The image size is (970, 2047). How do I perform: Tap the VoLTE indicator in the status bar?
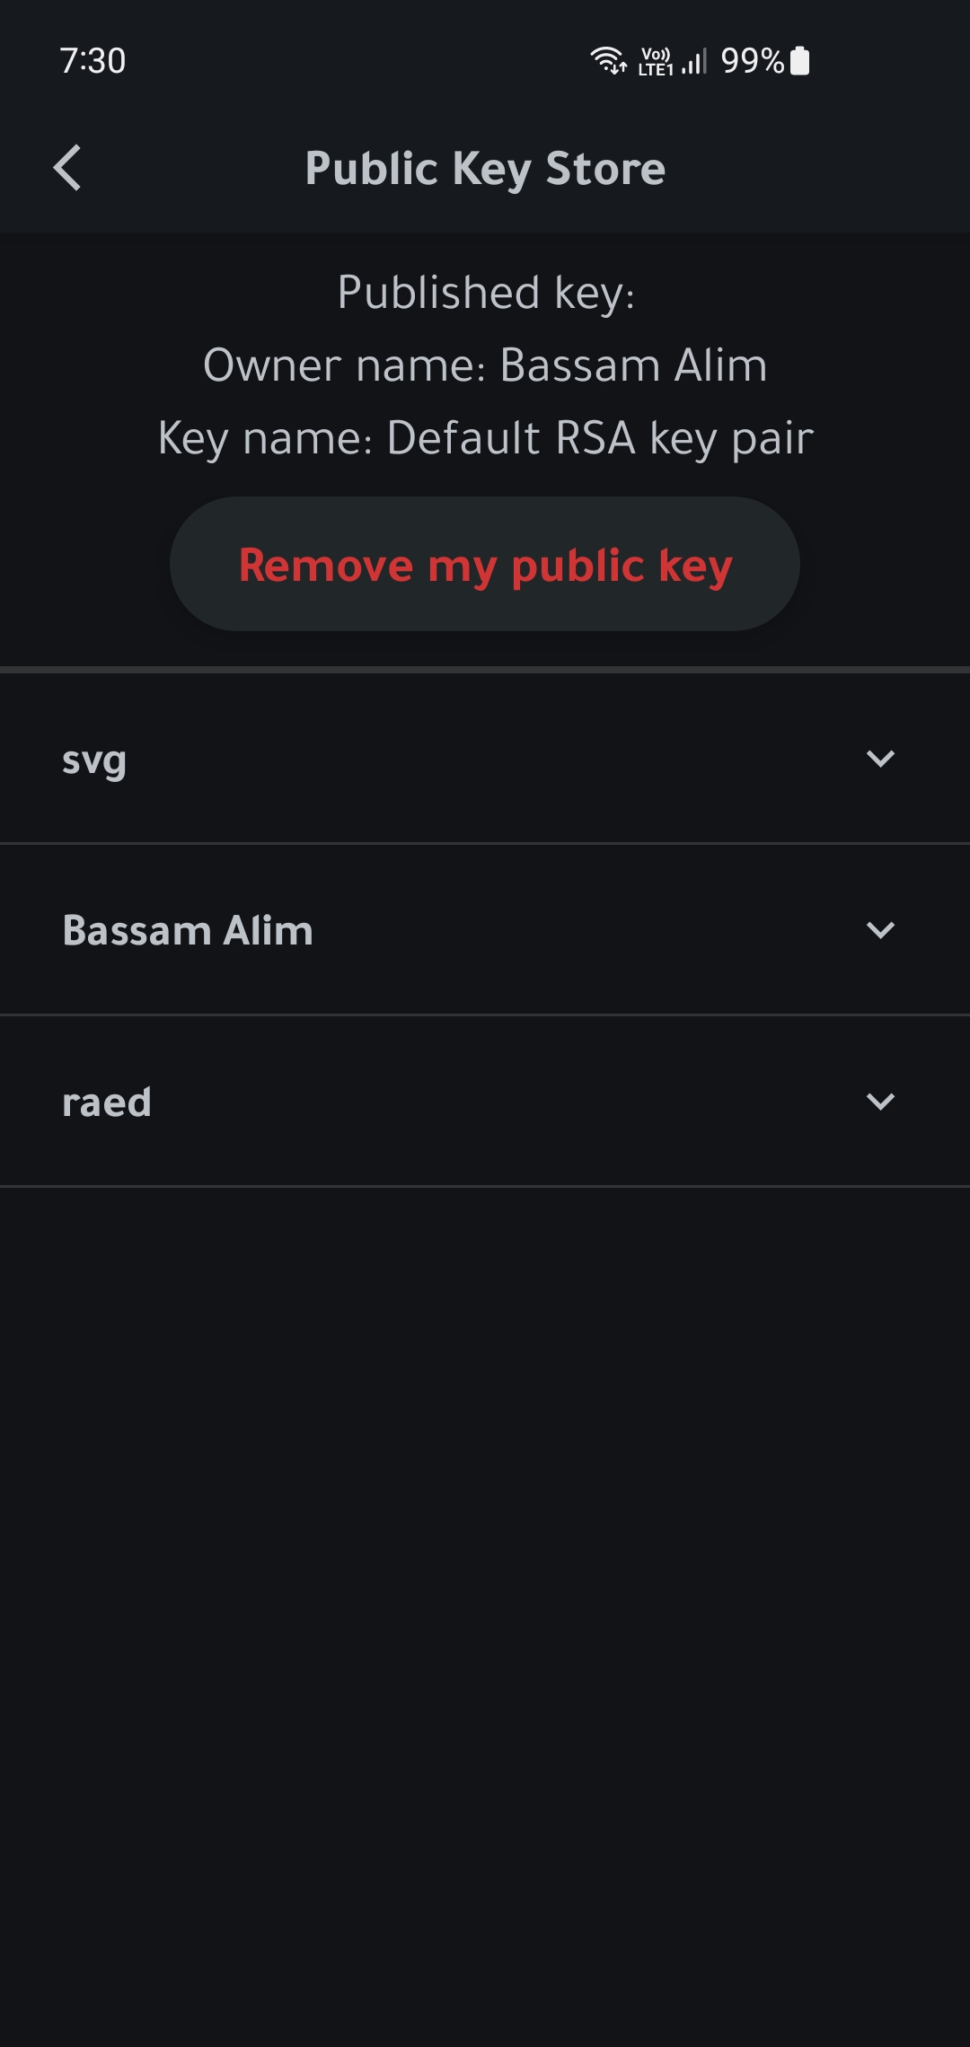tap(655, 54)
